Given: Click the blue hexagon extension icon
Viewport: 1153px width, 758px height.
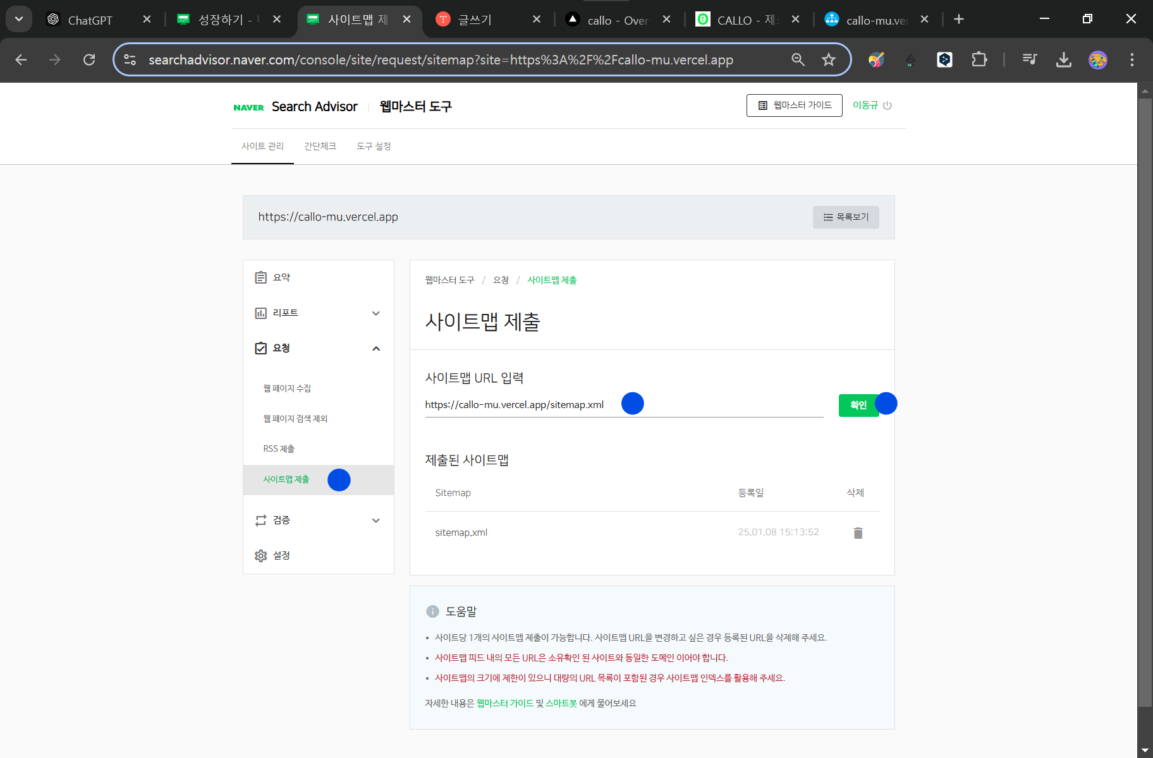Looking at the screenshot, I should [944, 59].
